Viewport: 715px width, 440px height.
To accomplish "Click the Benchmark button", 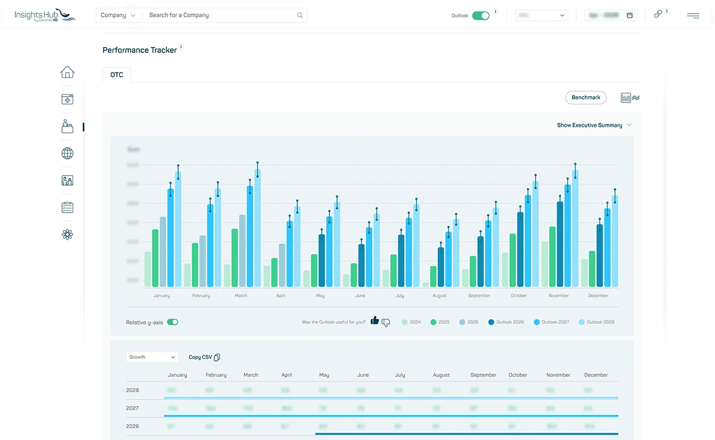I will 586,98.
